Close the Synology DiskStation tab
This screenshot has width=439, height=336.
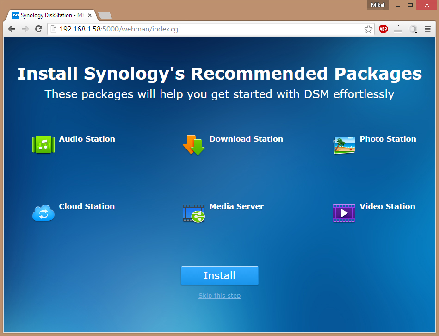click(x=90, y=15)
